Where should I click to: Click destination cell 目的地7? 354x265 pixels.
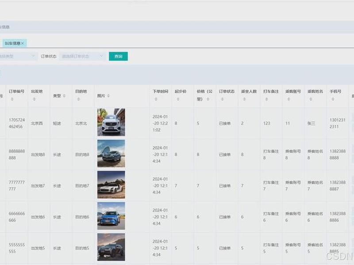pyautogui.click(x=82, y=185)
